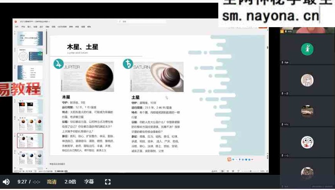Image resolution: width=335 pixels, height=190 pixels.
Task: Toggle the notes button in status bar
Action: click(x=214, y=171)
